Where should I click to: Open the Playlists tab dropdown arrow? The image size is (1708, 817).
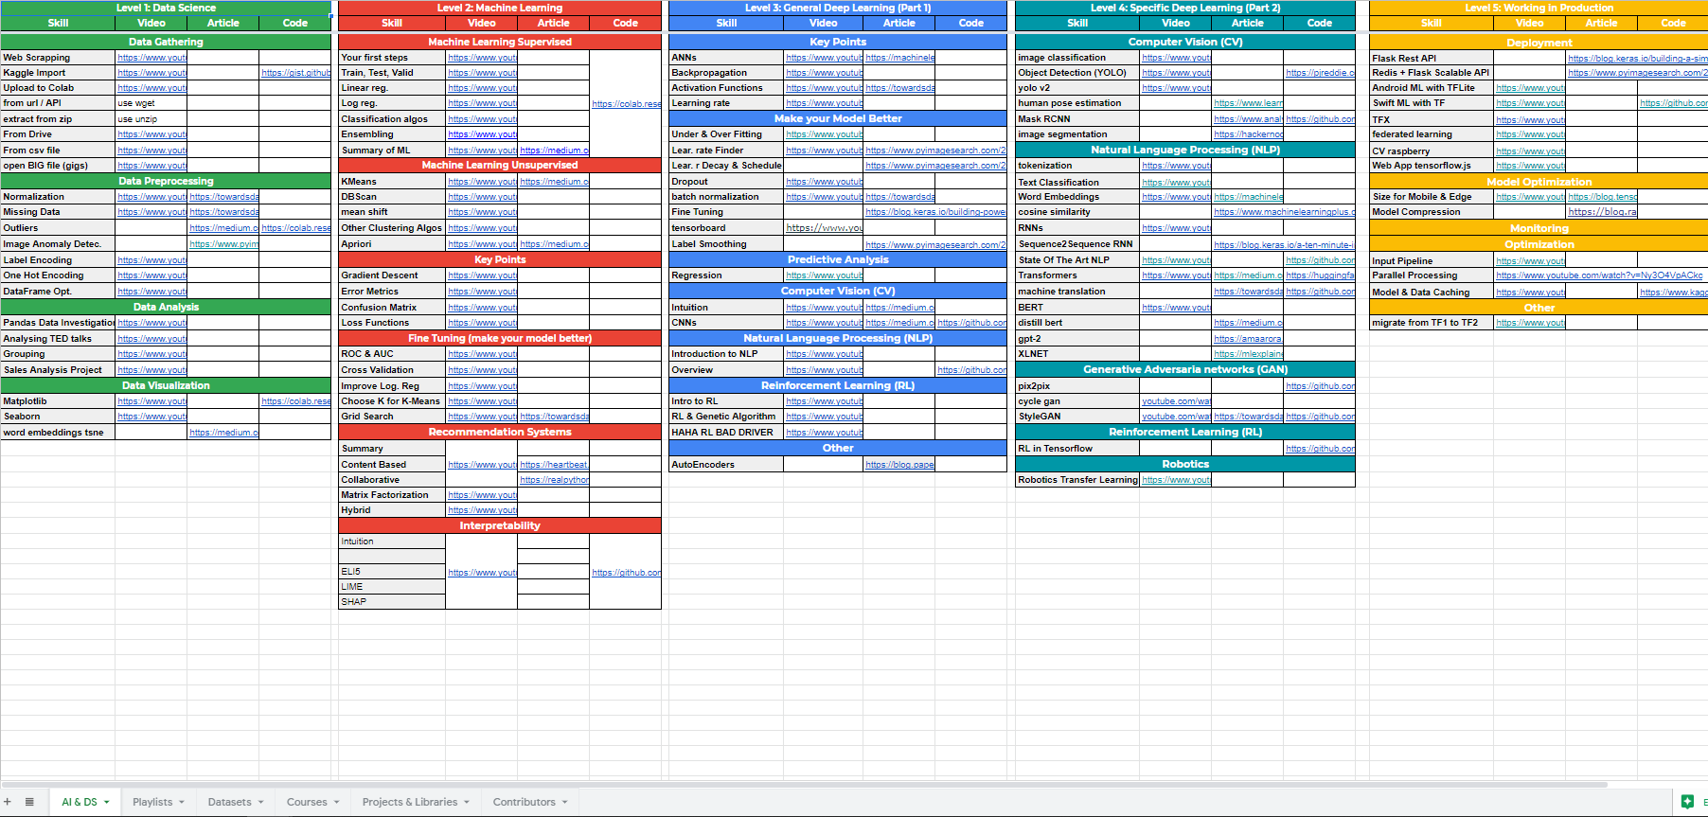point(182,802)
